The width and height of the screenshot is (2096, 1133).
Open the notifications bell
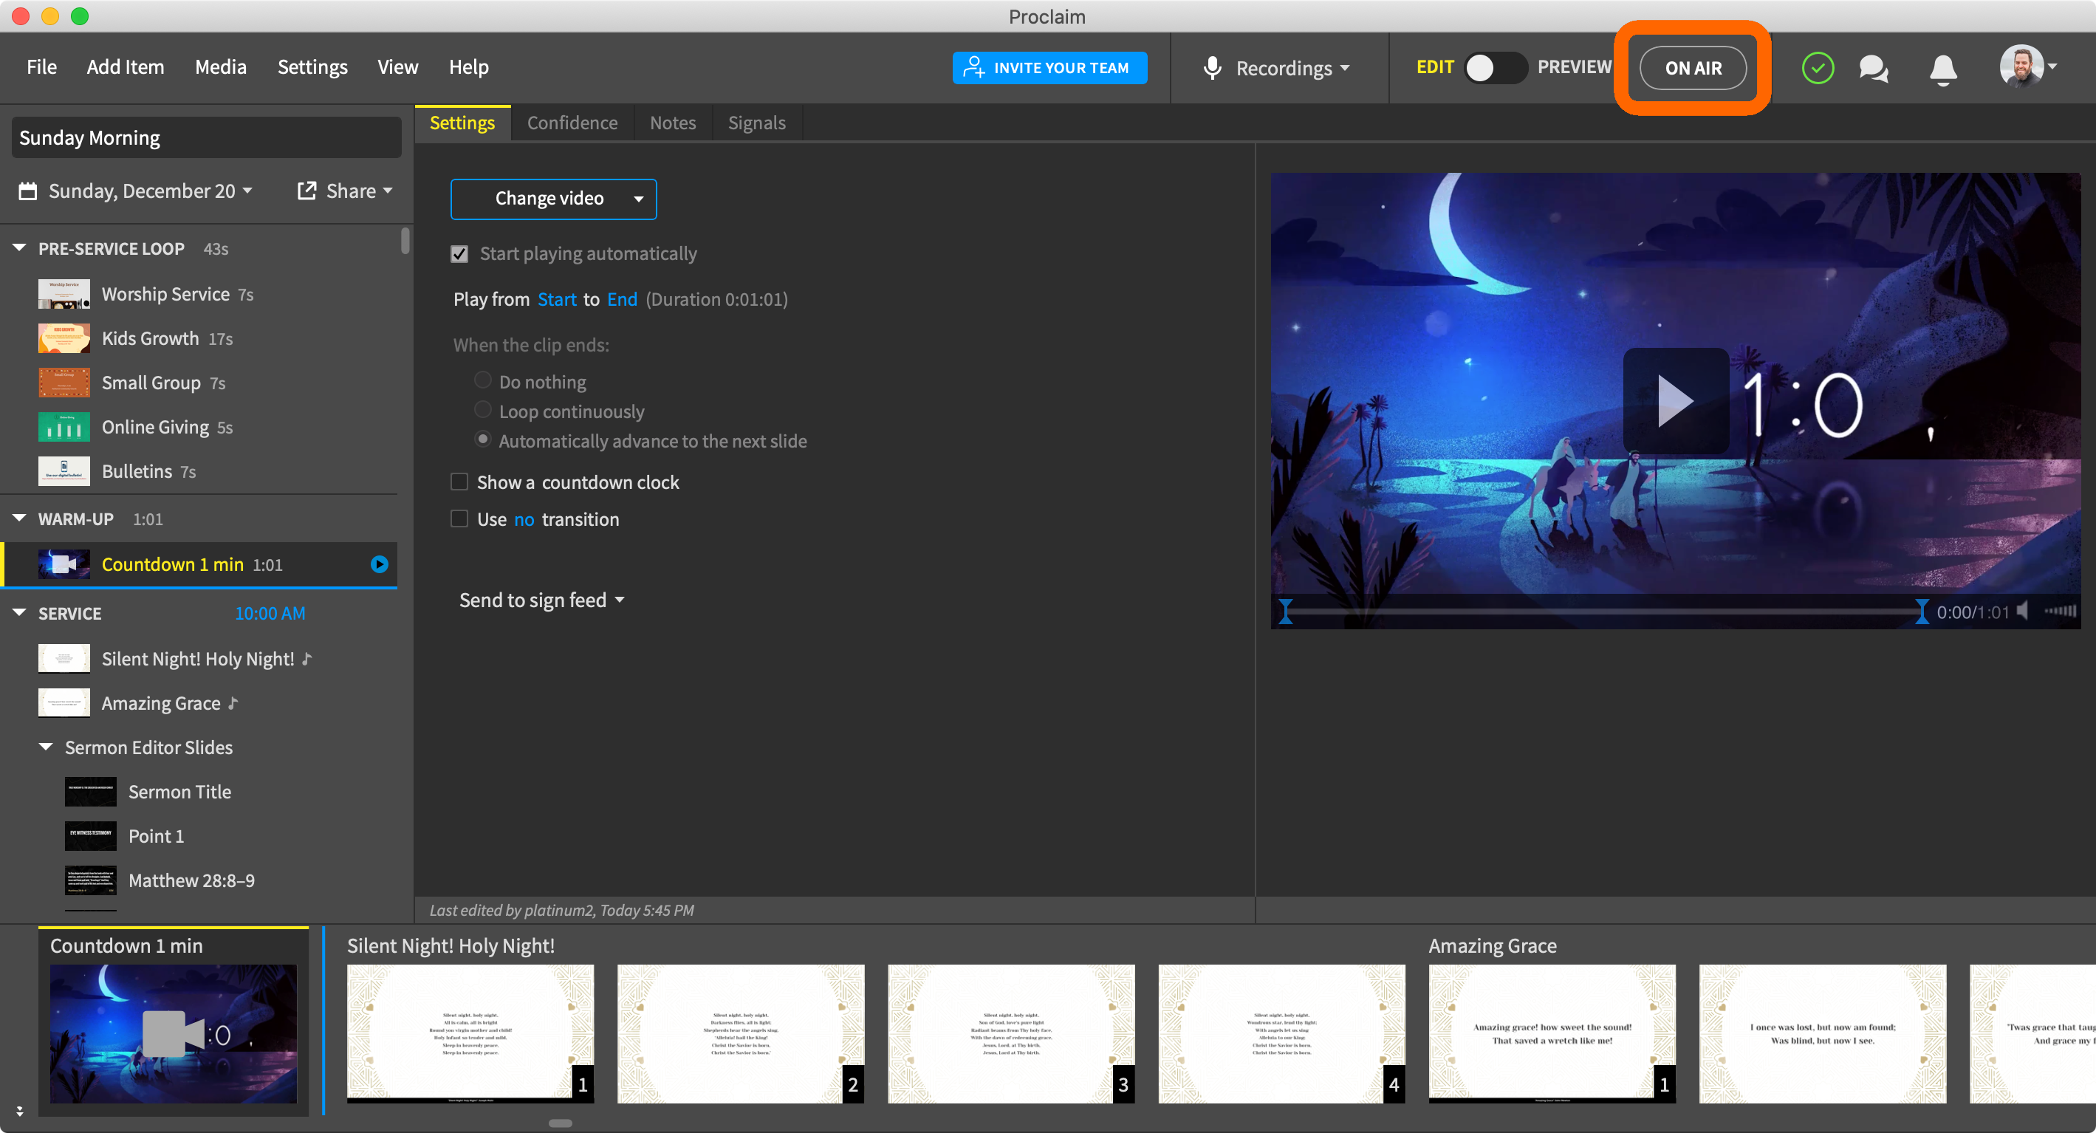(x=1943, y=69)
